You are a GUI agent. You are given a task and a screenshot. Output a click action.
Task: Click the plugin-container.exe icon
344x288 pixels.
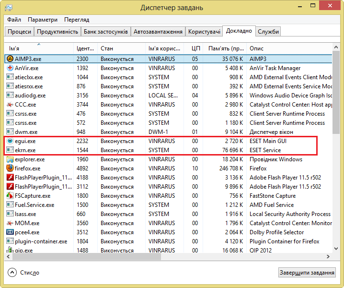point(10,241)
